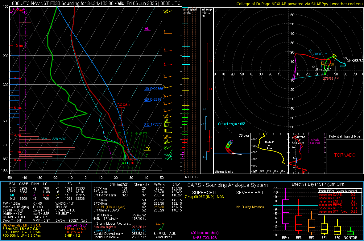Viewport: 364px width, 241px height.
Task: Click the DN=258/62 hodograph label
Action: (x=355, y=61)
